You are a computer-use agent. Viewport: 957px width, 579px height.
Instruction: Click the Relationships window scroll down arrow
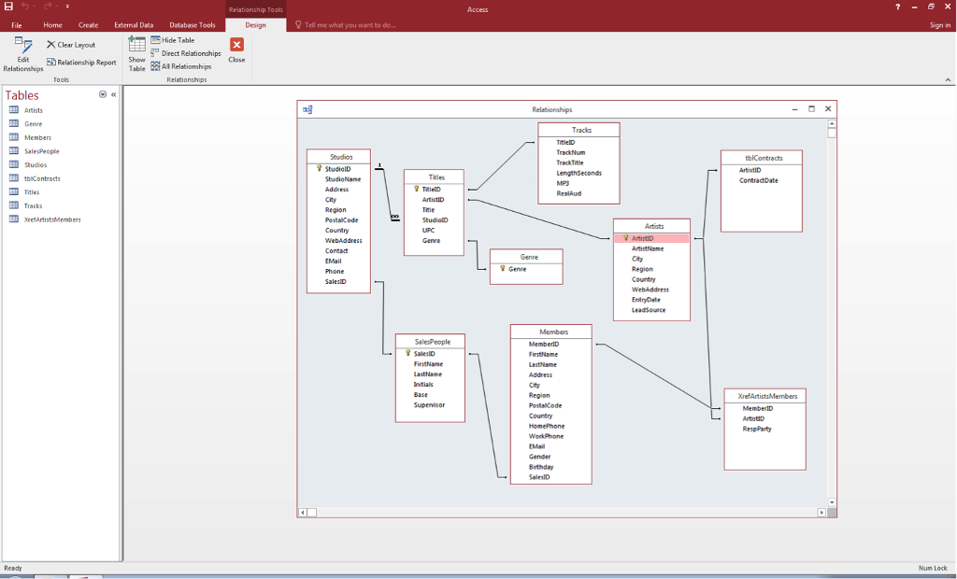(831, 501)
